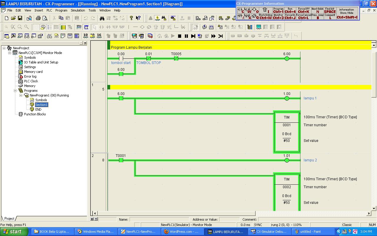Select Section1 in the project tree
This screenshot has width=377, height=236.
click(x=41, y=105)
